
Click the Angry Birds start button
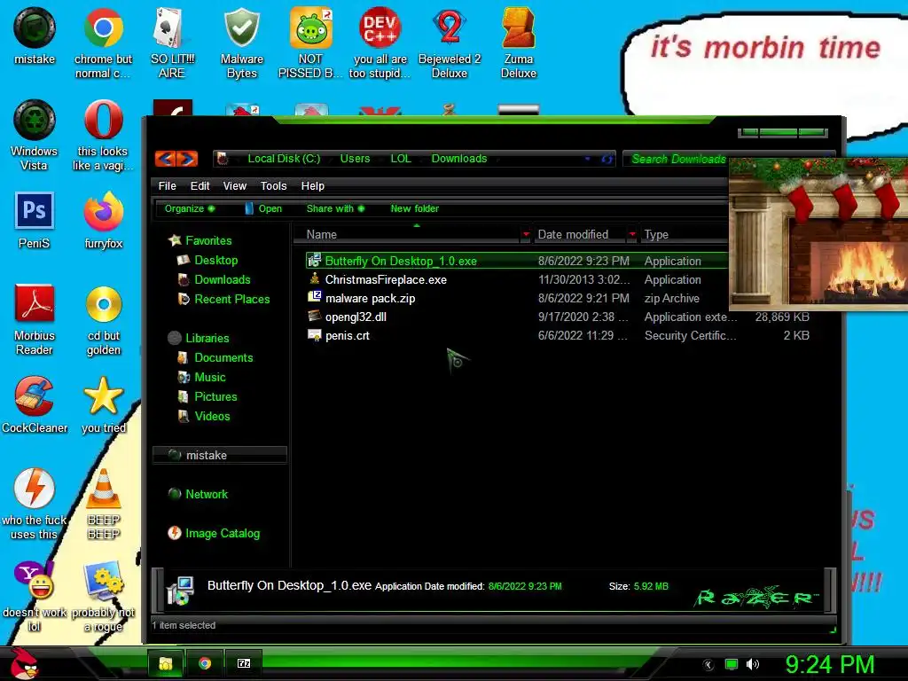pos(24,663)
